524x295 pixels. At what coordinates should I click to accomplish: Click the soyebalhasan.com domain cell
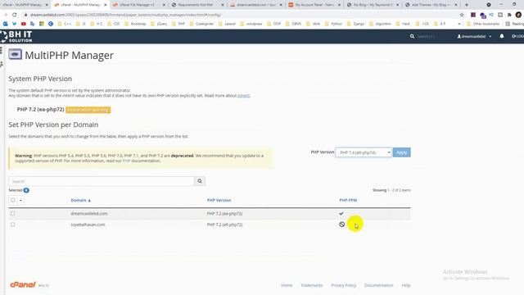click(88, 225)
